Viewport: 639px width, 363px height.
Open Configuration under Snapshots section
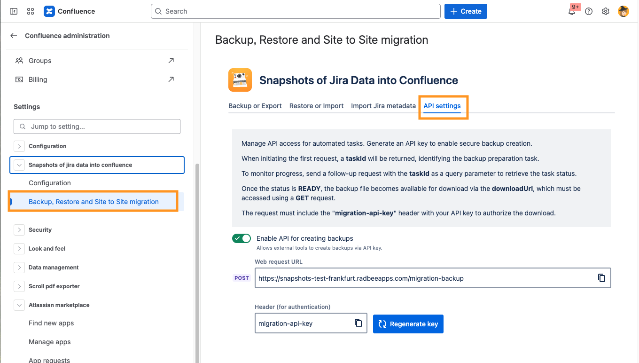pos(50,183)
